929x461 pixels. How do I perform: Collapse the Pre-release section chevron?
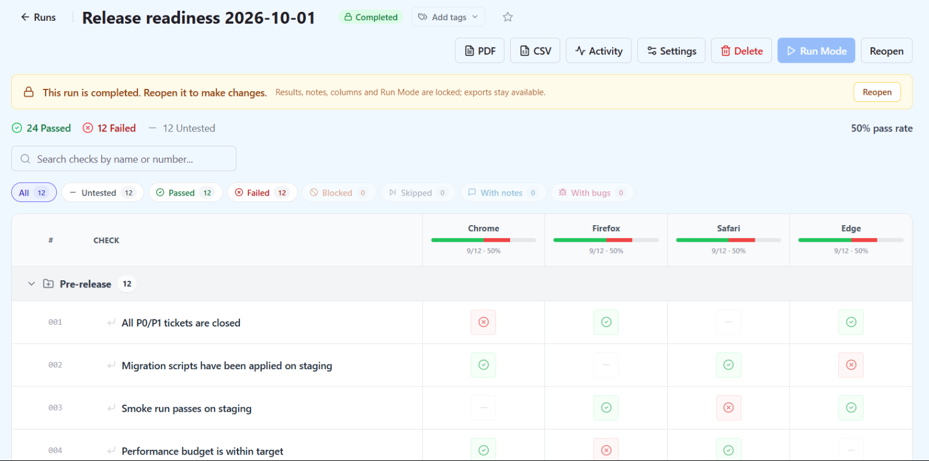pos(31,284)
